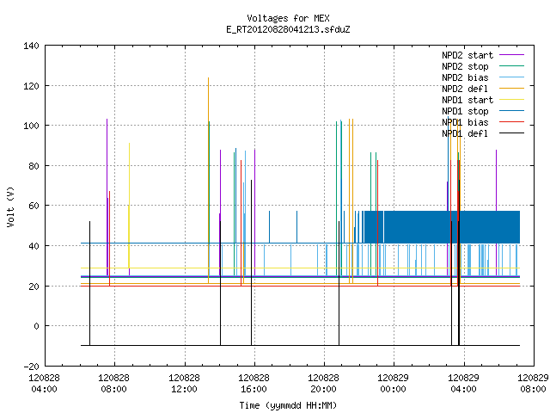Click the y-axis tick value 60
The height and width of the screenshot is (413, 550).
(x=34, y=206)
